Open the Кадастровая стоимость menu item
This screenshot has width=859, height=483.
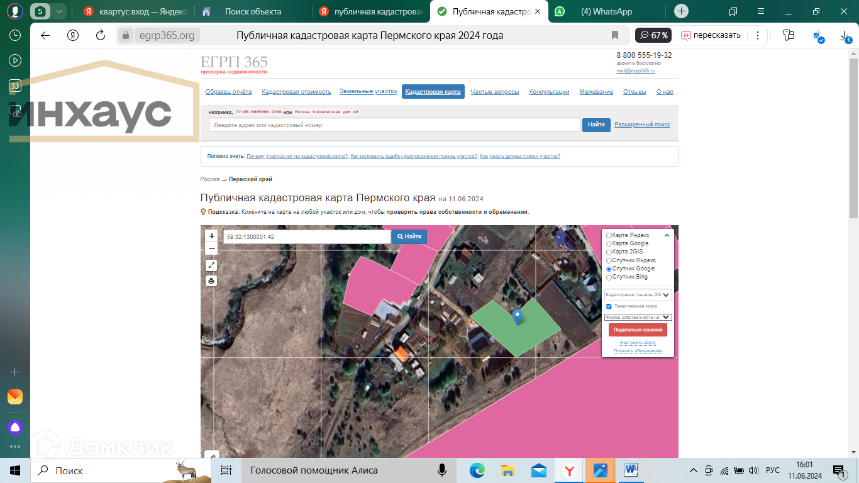(x=296, y=92)
